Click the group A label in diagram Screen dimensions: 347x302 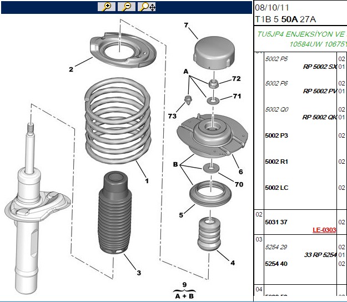[x=186, y=72]
